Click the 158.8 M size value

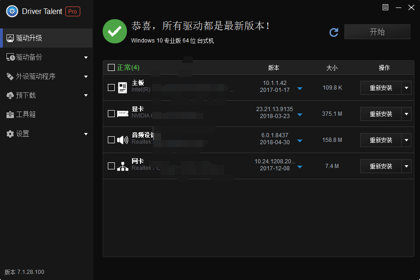[332, 140]
